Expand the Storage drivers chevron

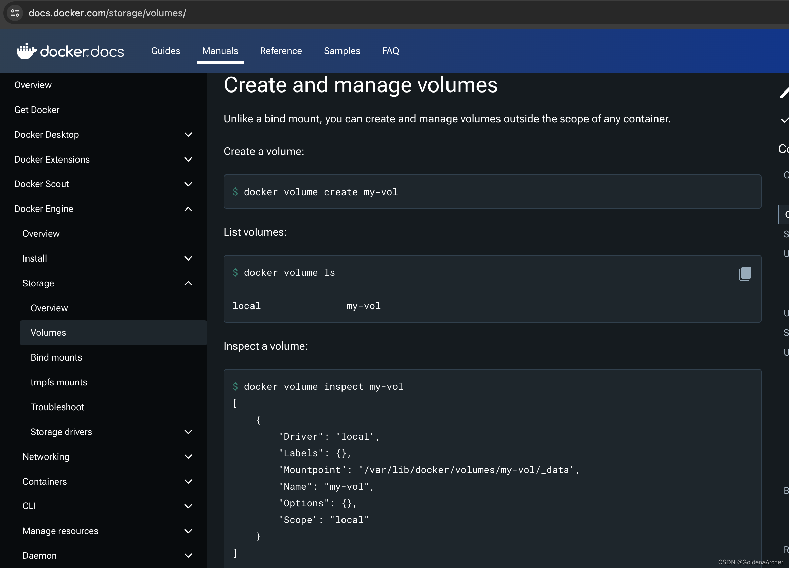[x=188, y=432]
